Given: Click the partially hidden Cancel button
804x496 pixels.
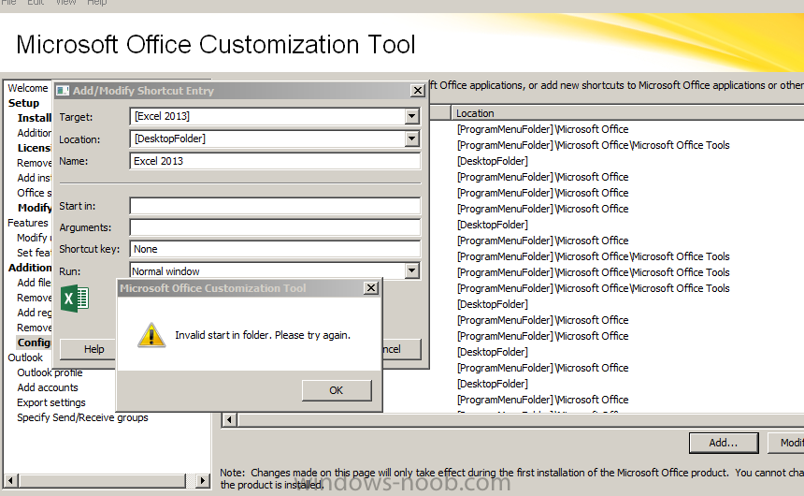Looking at the screenshot, I should (402, 349).
